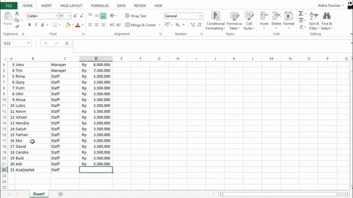Click the Cut scissors icon

click(x=17, y=13)
